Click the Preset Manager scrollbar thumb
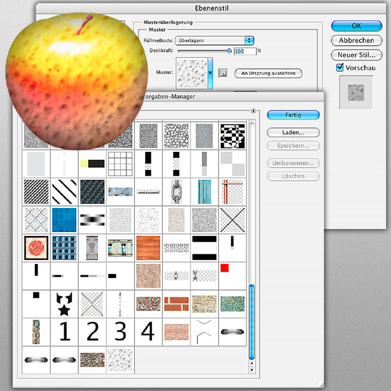The height and width of the screenshot is (391, 391). [252, 322]
